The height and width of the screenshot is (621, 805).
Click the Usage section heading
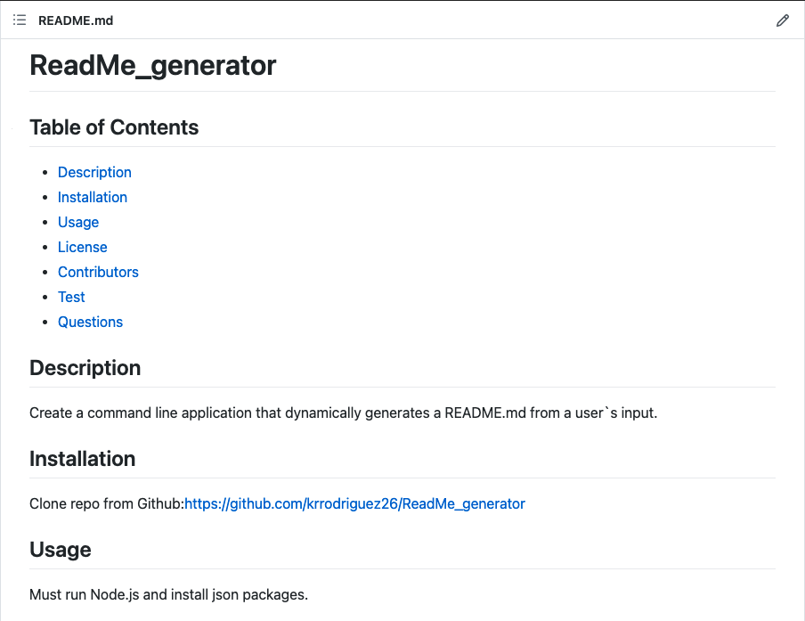(60, 550)
